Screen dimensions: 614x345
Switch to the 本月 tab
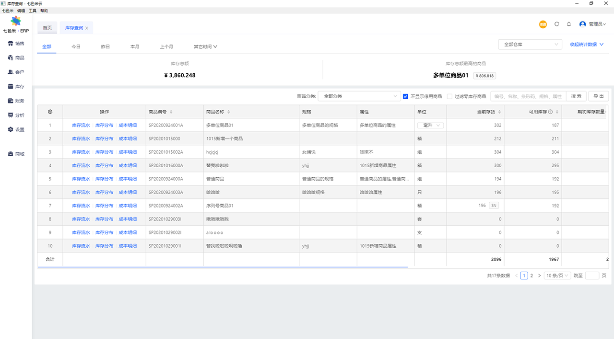point(135,46)
